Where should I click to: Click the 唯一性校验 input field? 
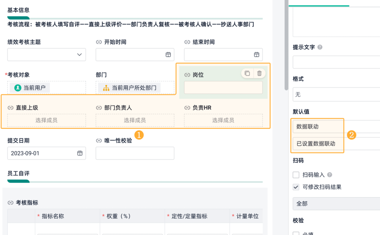pos(135,153)
